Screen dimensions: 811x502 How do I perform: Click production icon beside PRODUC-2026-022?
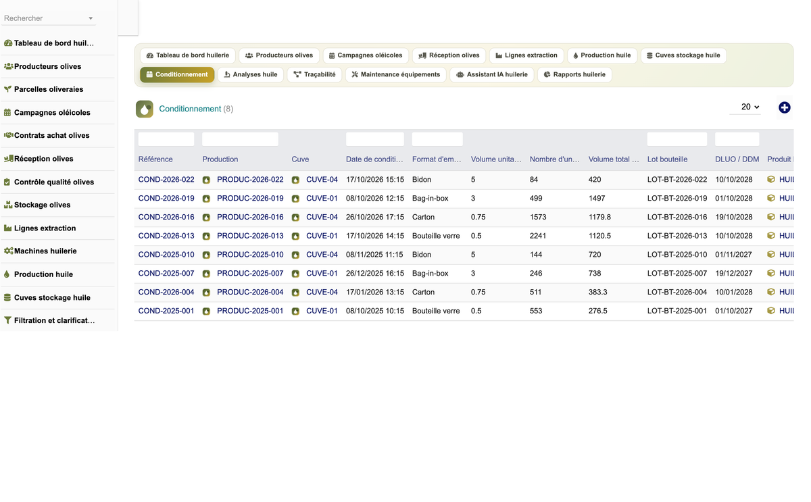206,180
